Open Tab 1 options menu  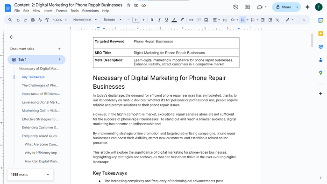pos(59,60)
